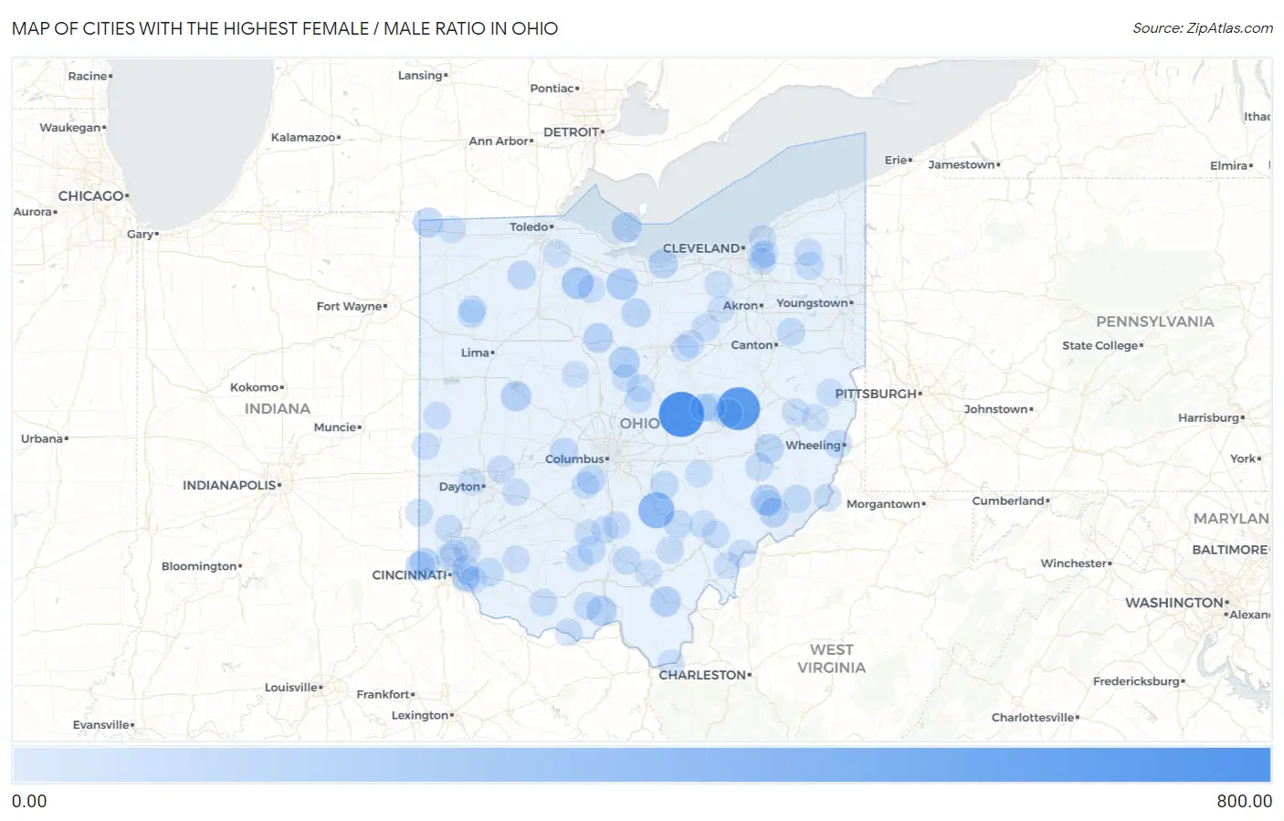Click the WASHINGTON city label
The image size is (1284, 821).
tap(1174, 603)
